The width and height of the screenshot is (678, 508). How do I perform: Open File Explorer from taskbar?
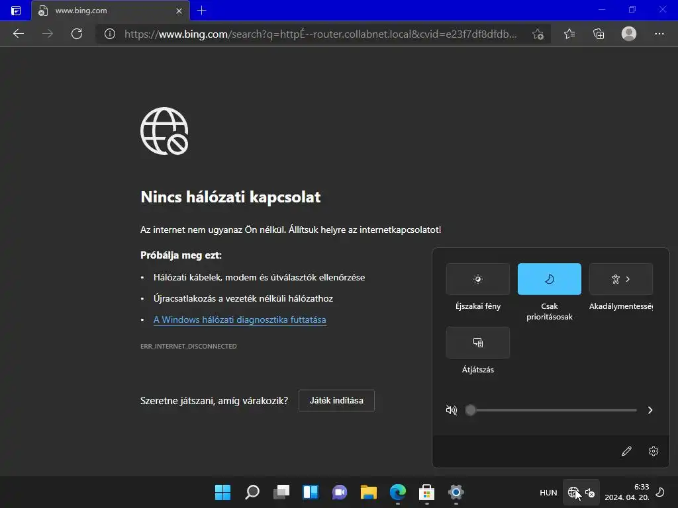(x=368, y=492)
